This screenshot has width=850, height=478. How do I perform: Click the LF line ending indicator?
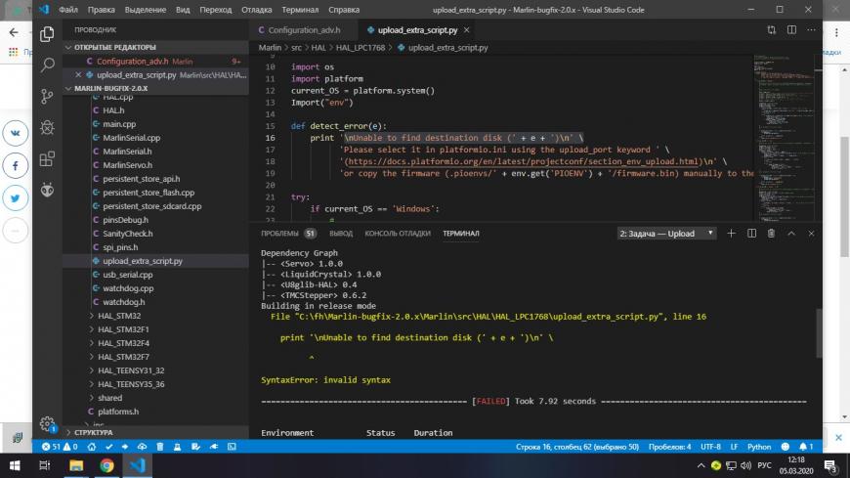click(x=734, y=447)
